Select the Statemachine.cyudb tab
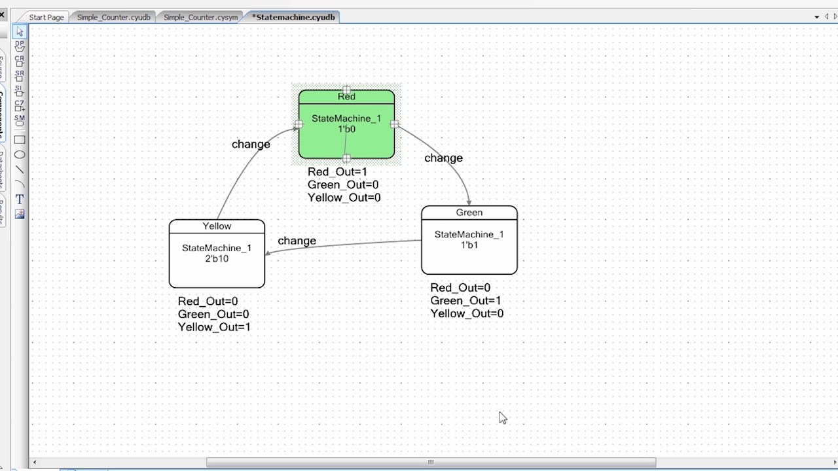This screenshot has width=838, height=471. (293, 17)
